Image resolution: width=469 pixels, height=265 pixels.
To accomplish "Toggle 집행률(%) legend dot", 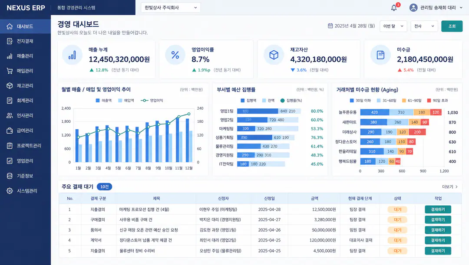I will click(x=282, y=101).
